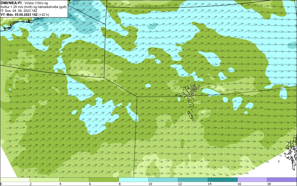Viewport: 297px width, 186px height.
Task: Click the '(+22 h)' forecast offset text
Action: pyautogui.click(x=44, y=14)
